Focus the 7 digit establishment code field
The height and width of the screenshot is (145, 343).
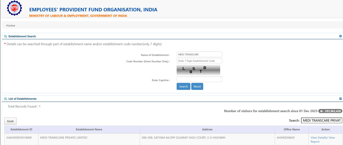(199, 61)
